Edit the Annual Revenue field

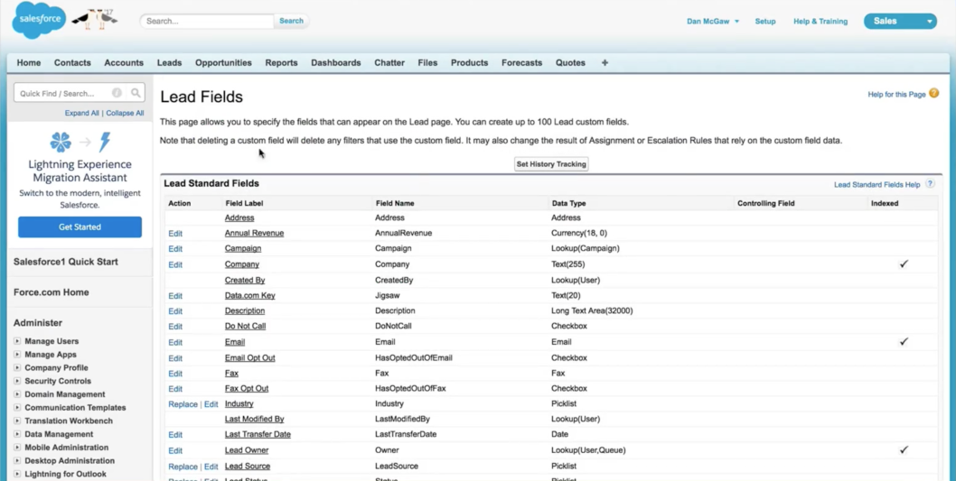point(175,233)
